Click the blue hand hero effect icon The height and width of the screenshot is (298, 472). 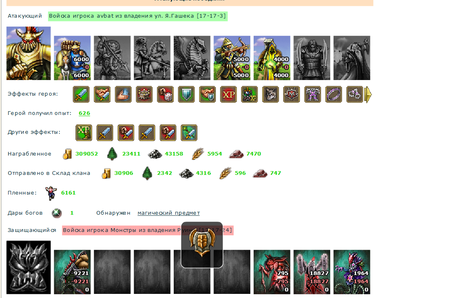[123, 94]
